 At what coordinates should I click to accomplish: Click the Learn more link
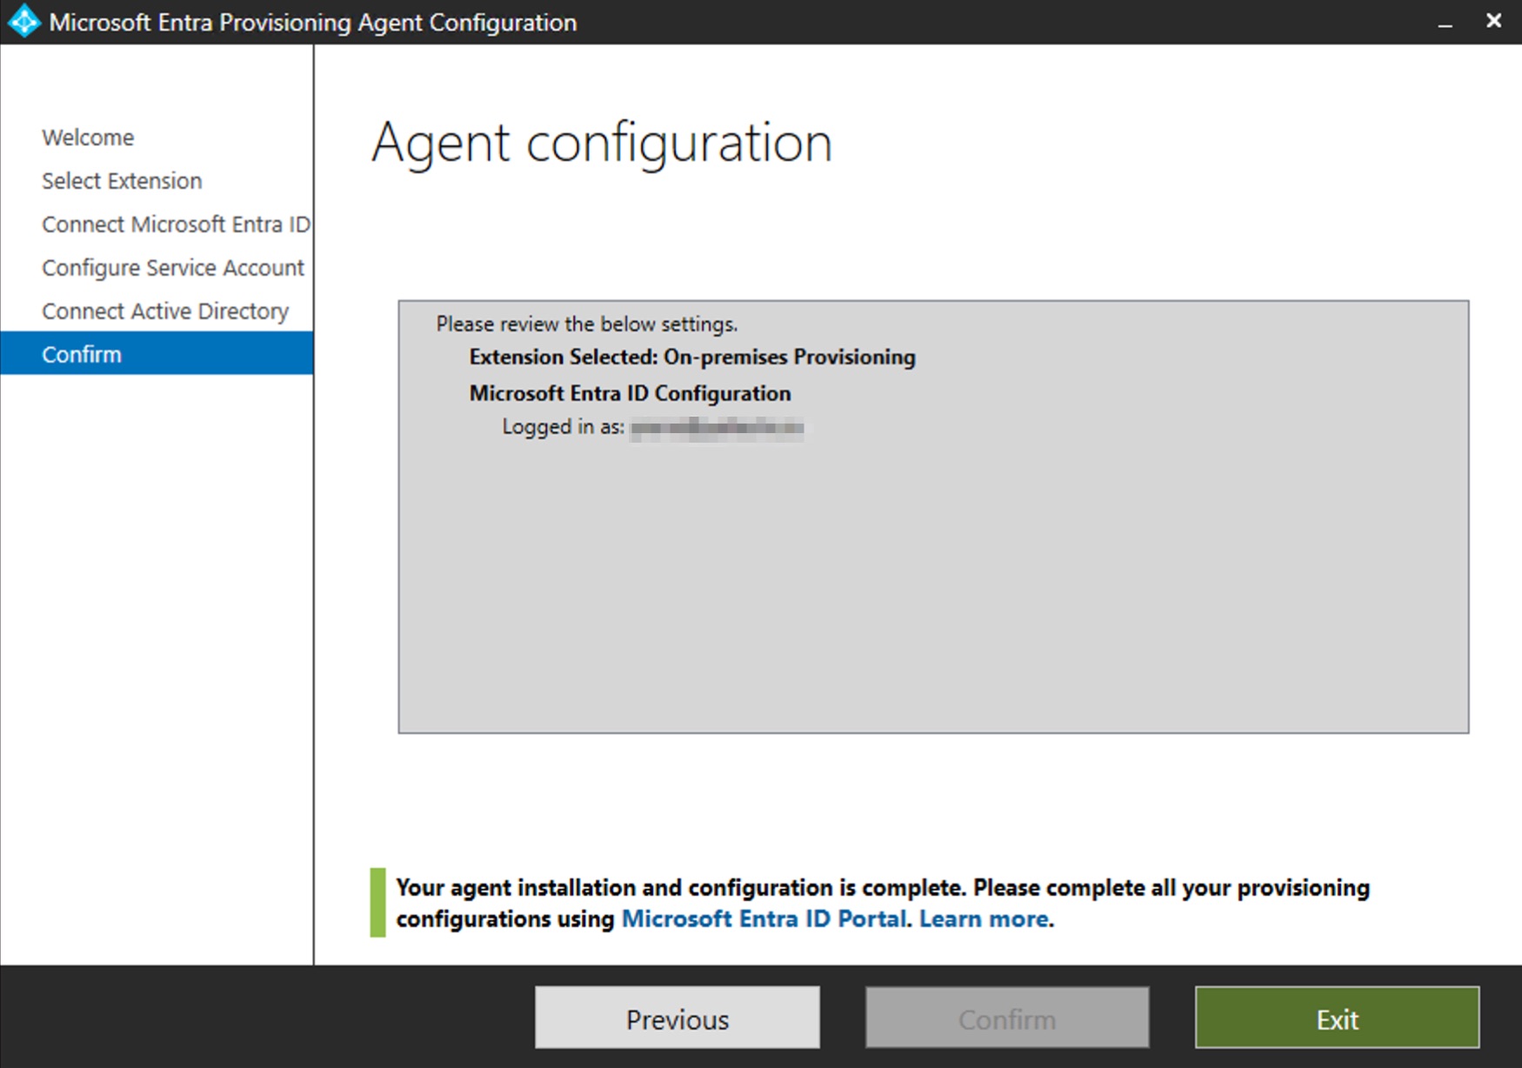(984, 918)
